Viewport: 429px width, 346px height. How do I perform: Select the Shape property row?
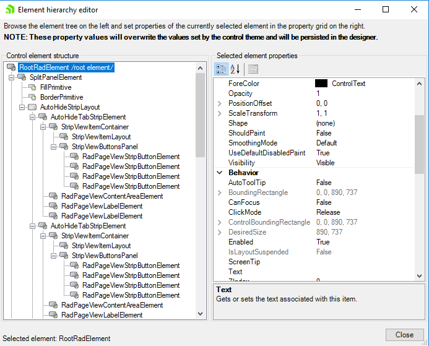pyautogui.click(x=314, y=123)
